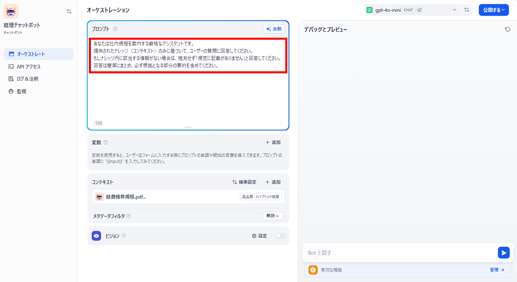Click the help icon next to メタデータフィルタ
517x282 pixels.
(x=129, y=216)
